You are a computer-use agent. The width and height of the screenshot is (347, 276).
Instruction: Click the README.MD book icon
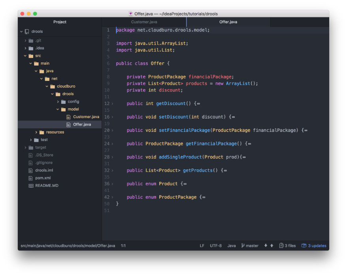(x=31, y=186)
